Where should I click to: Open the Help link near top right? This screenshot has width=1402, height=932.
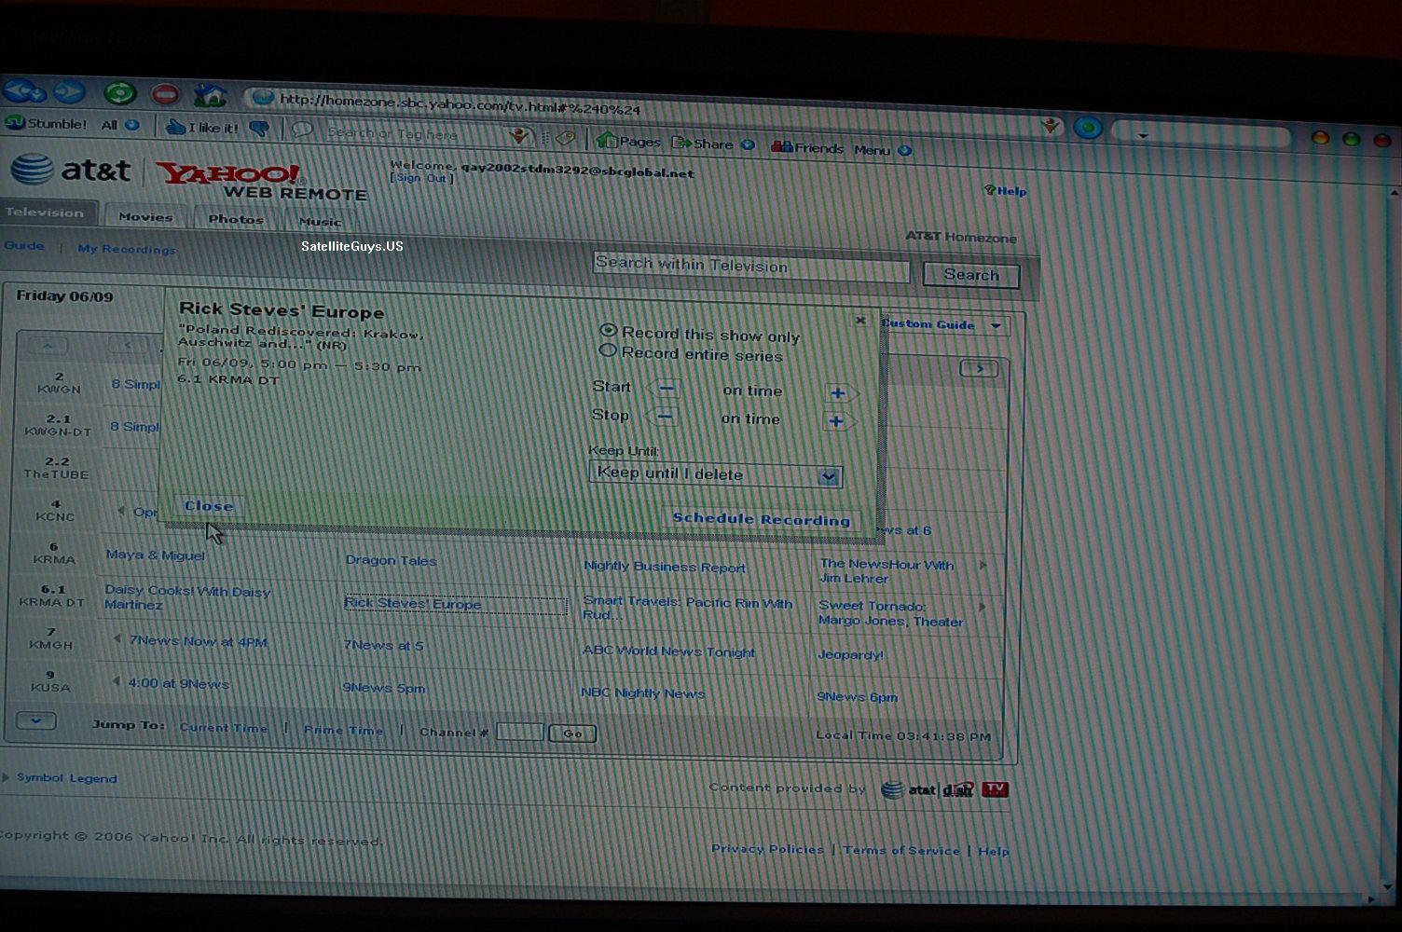pos(1005,190)
